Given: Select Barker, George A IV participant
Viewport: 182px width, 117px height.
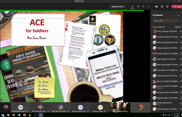Looking at the screenshot, I should [167, 76].
